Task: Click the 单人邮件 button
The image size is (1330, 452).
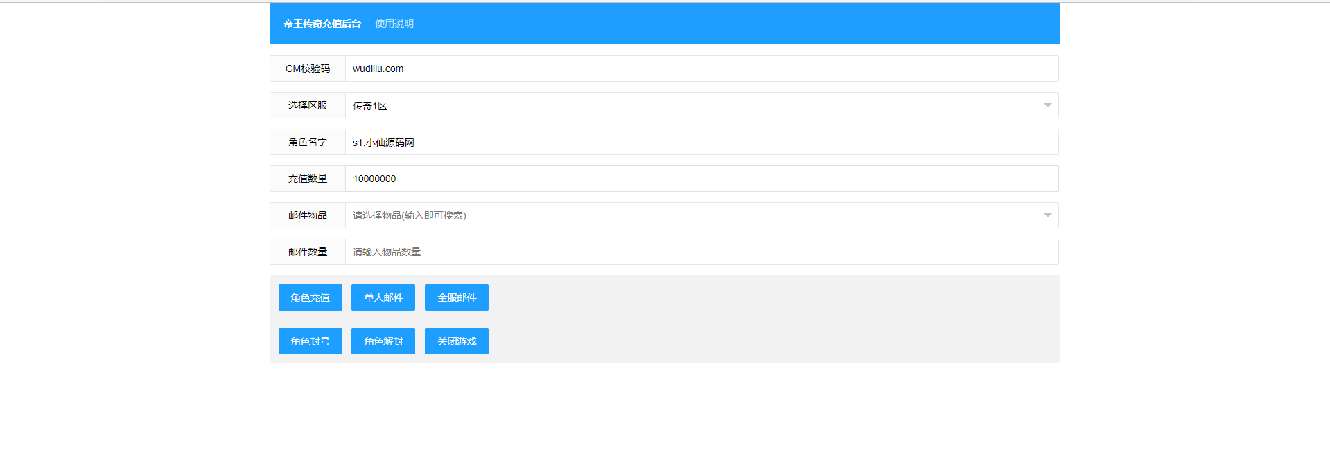Action: coord(383,298)
